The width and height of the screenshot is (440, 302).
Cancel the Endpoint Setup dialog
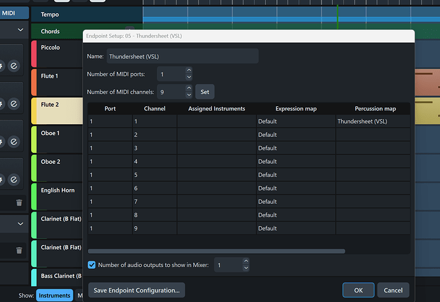click(x=393, y=290)
